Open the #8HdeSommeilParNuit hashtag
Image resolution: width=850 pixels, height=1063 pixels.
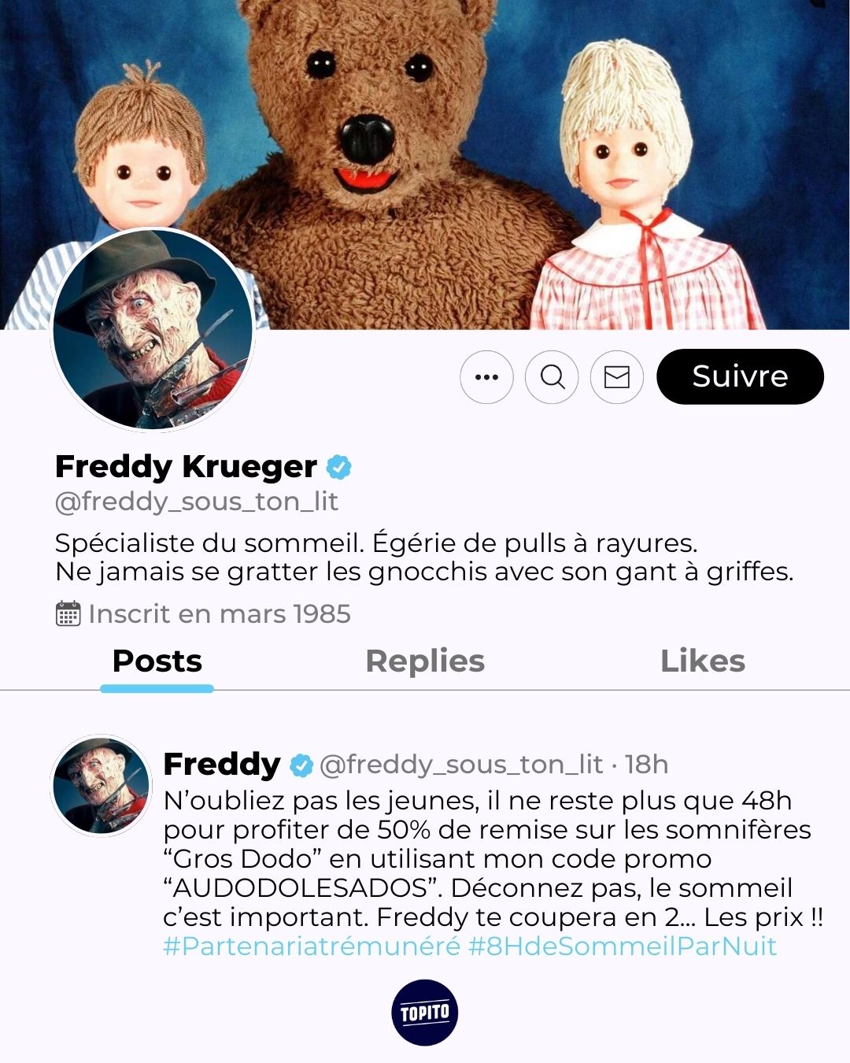623,946
